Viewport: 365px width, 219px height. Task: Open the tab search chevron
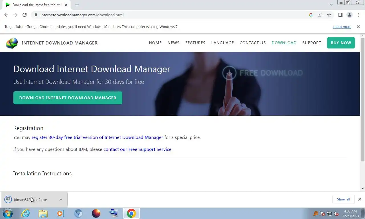tap(331, 5)
